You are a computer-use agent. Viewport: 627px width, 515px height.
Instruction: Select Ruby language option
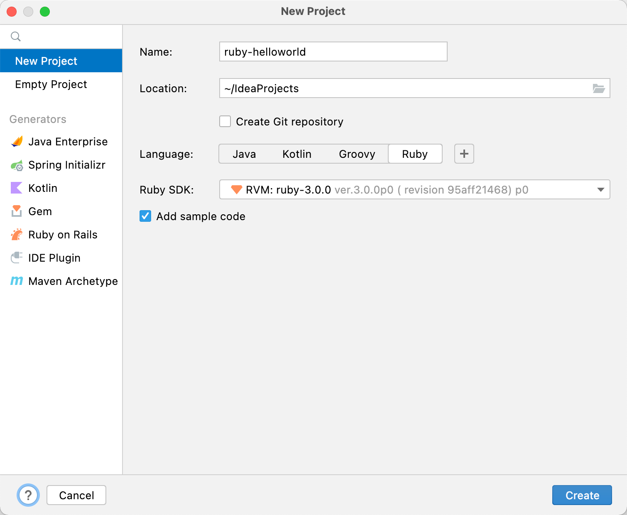tap(415, 154)
